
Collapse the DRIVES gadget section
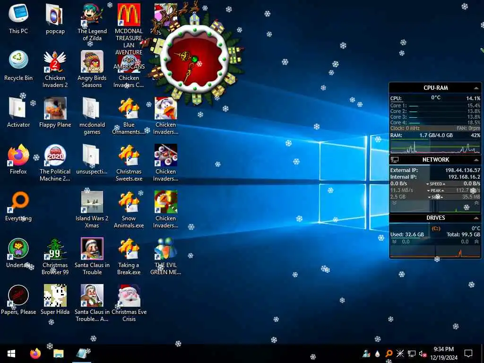pos(476,218)
